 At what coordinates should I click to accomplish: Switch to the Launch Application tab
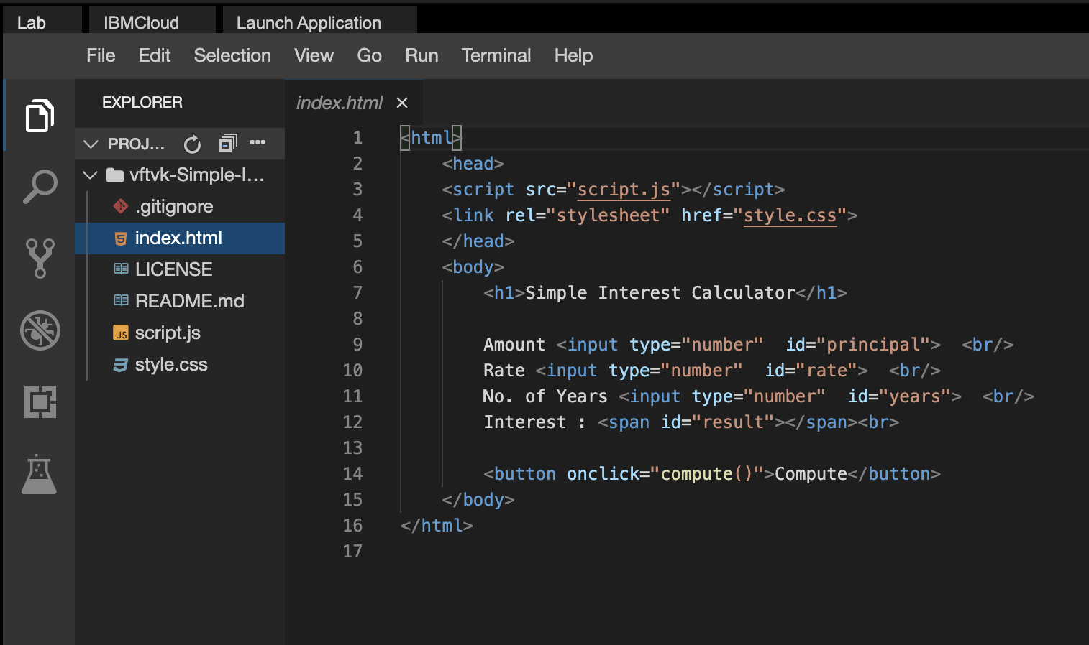click(309, 23)
